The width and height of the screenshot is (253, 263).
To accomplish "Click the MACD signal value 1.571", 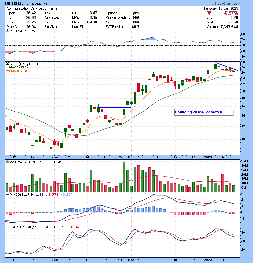I will pos(53,195).
